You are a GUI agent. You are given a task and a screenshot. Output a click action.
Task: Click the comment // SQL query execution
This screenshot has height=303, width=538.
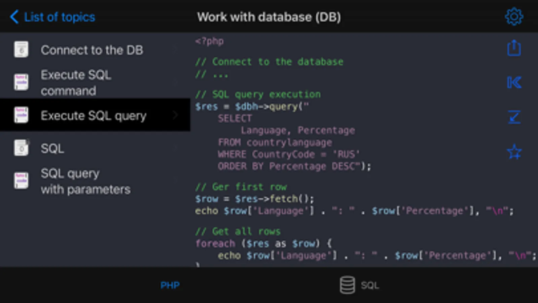click(x=258, y=95)
